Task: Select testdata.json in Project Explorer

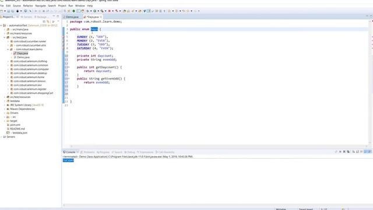Action: [x=20, y=133]
